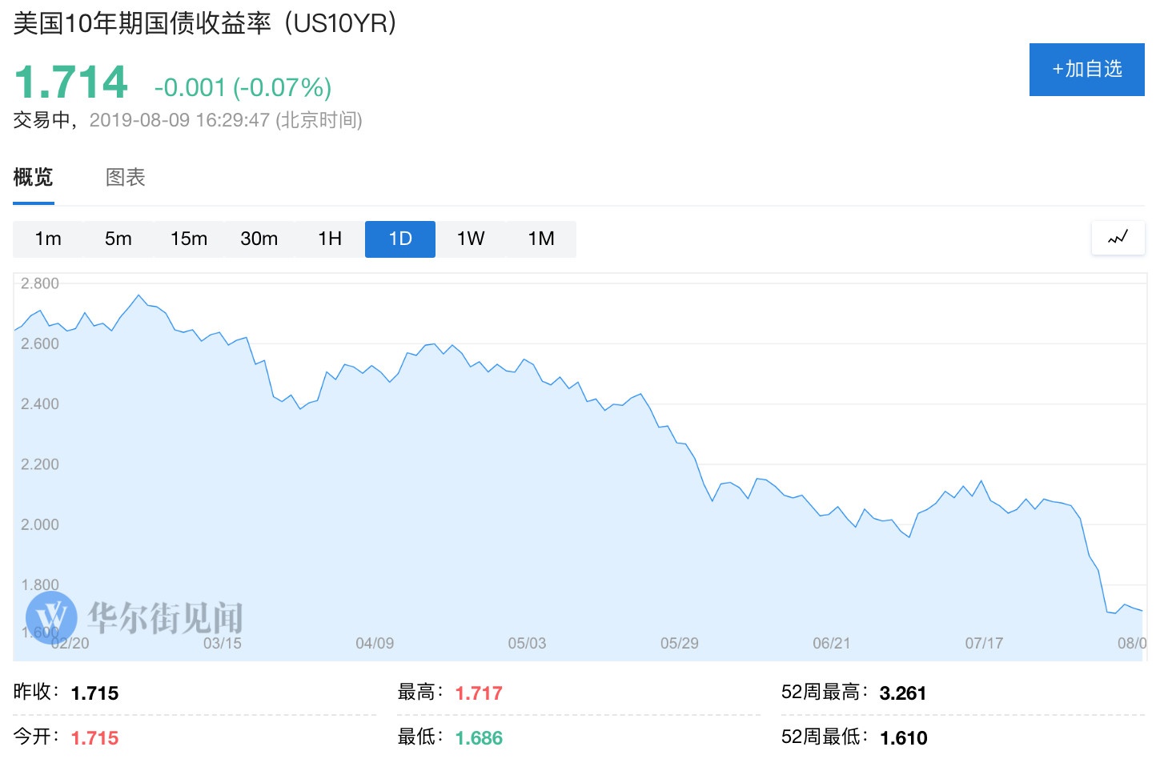Select the 1D interval button

(x=400, y=239)
